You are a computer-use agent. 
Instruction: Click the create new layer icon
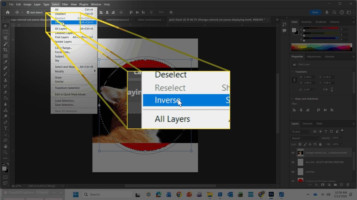click(341, 185)
